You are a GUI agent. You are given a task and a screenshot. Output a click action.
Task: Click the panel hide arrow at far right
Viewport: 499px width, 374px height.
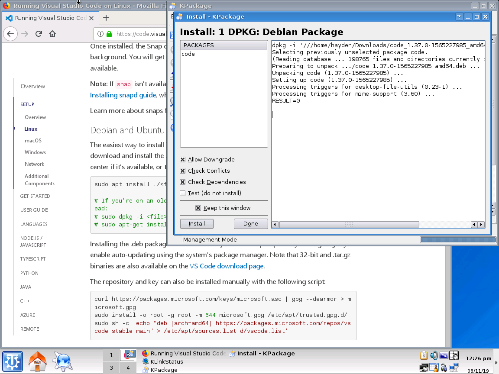[x=496, y=362]
